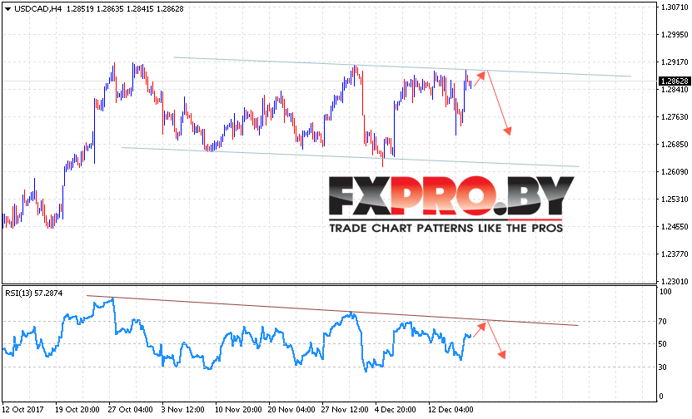Click the 1.26850 price axis label

click(675, 145)
